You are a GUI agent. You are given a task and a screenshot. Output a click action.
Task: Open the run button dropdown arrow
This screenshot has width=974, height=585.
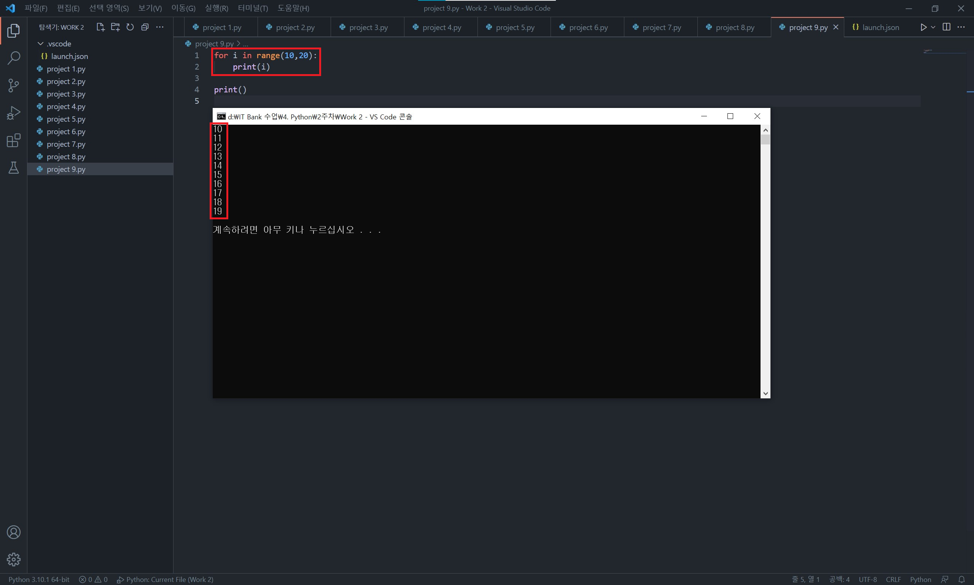tap(933, 27)
